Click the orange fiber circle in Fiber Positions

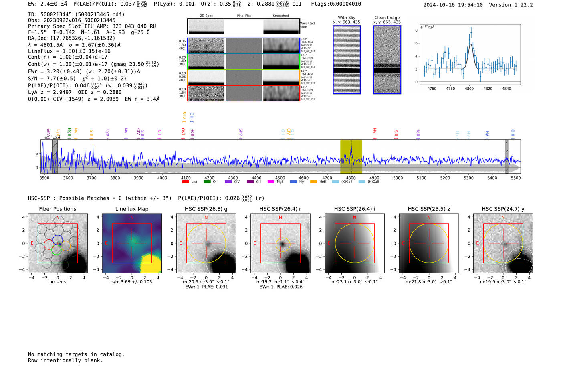pyautogui.click(x=66, y=246)
